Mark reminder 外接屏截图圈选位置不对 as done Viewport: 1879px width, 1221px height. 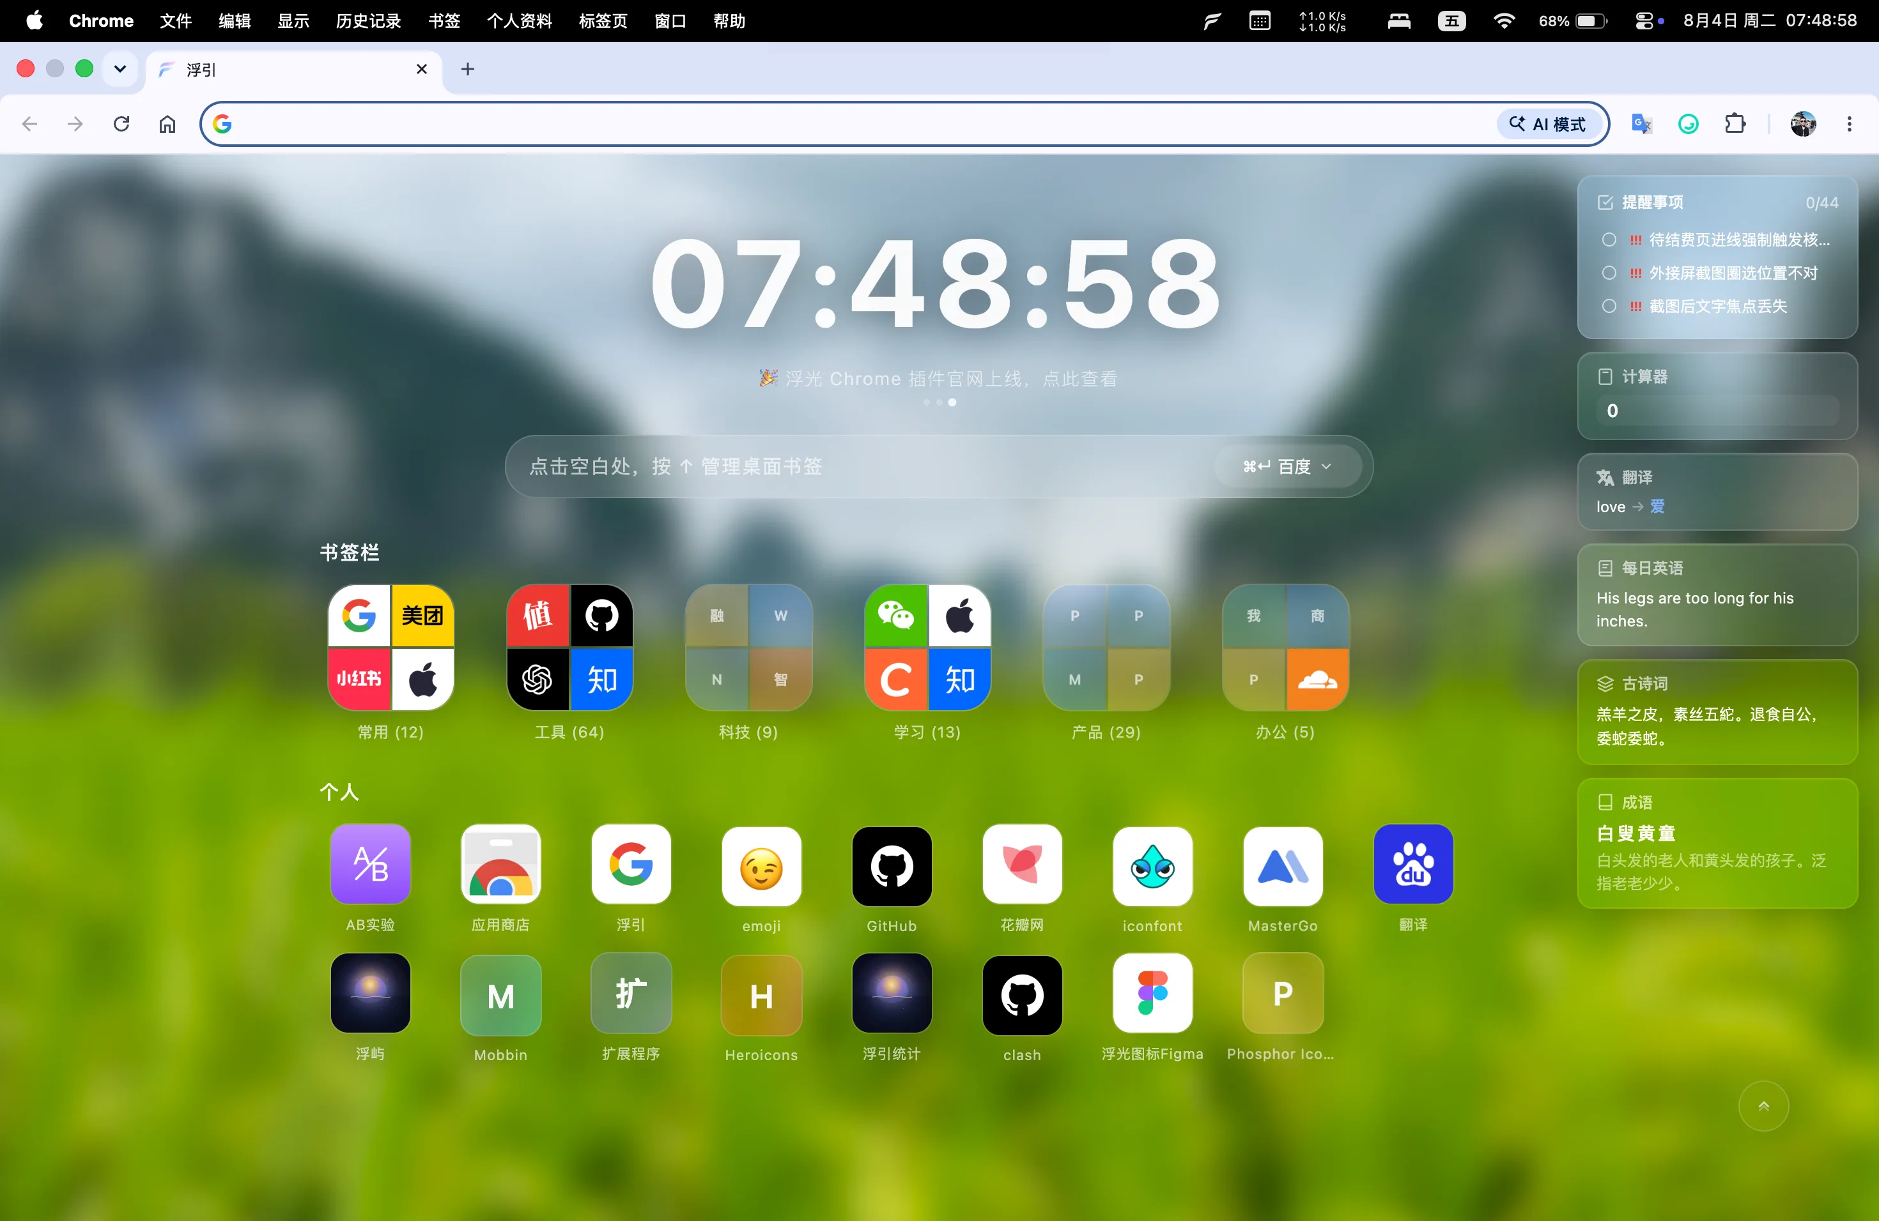[x=1609, y=273]
